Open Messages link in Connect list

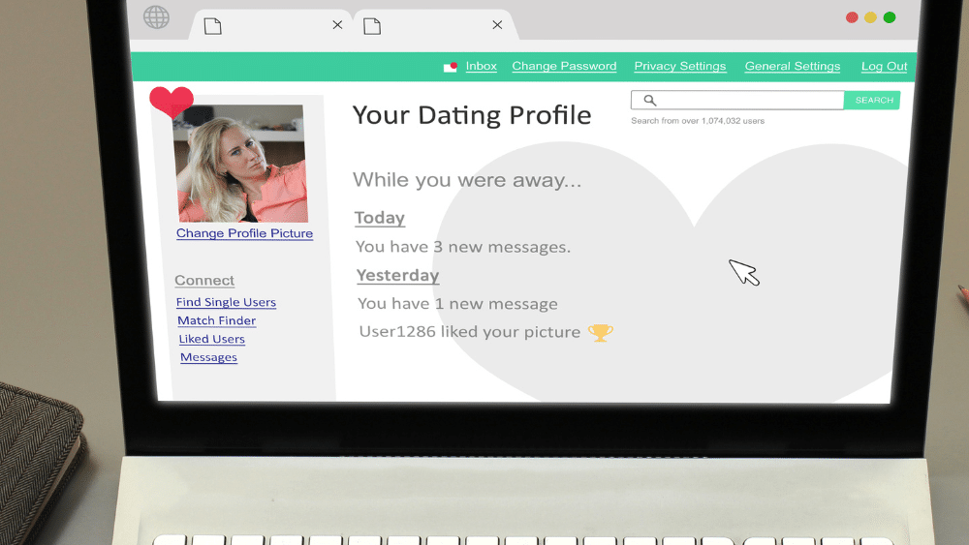tap(209, 357)
